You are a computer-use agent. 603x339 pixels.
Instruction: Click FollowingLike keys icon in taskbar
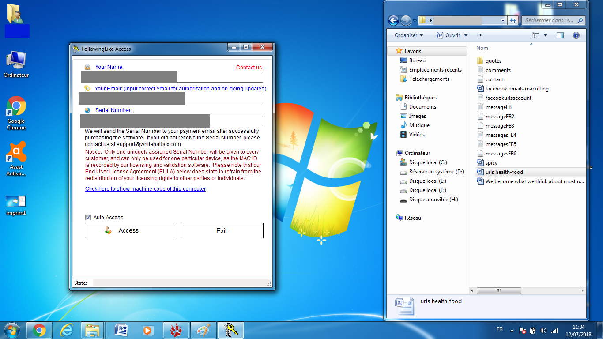(231, 330)
